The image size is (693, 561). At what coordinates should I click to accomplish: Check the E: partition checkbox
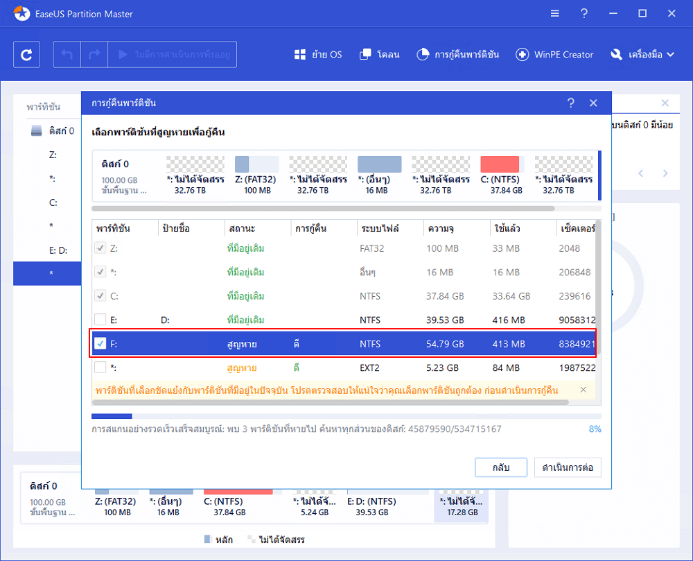coord(100,320)
